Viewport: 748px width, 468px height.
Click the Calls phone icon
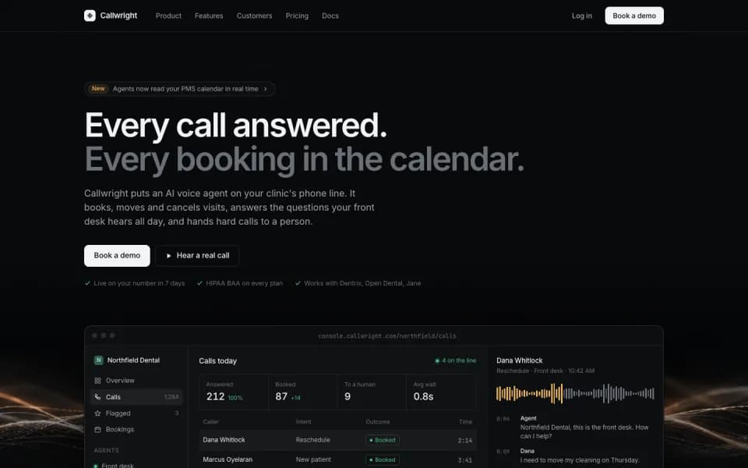coord(97,397)
